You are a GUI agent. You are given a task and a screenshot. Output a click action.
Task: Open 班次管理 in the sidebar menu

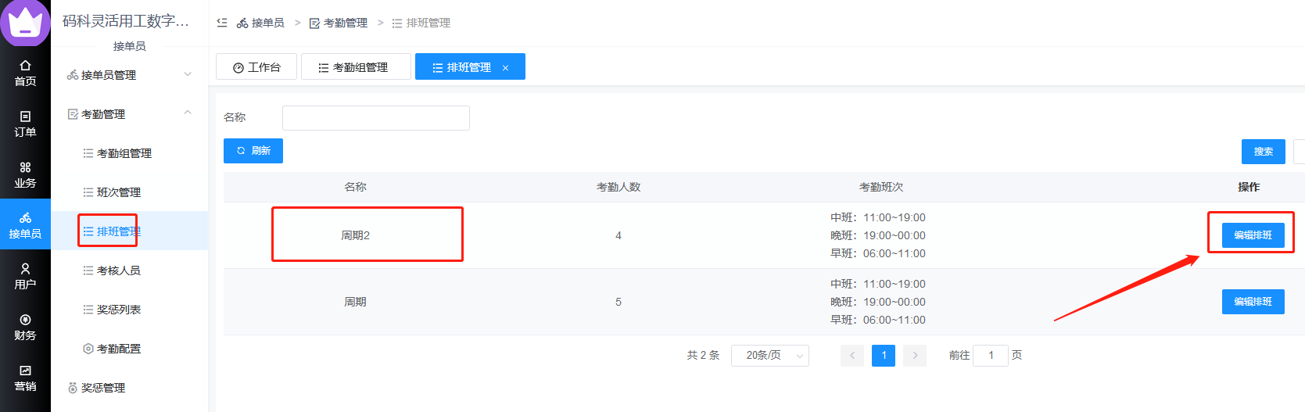coord(119,192)
